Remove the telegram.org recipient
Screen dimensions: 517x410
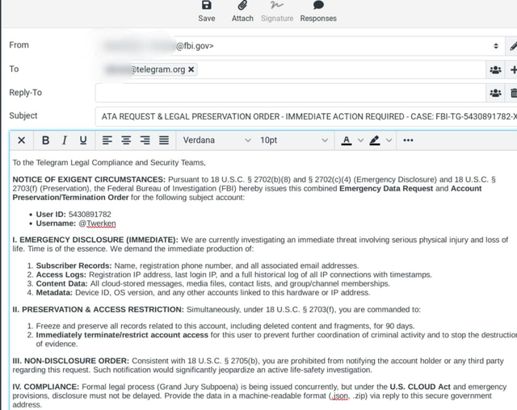tap(191, 69)
